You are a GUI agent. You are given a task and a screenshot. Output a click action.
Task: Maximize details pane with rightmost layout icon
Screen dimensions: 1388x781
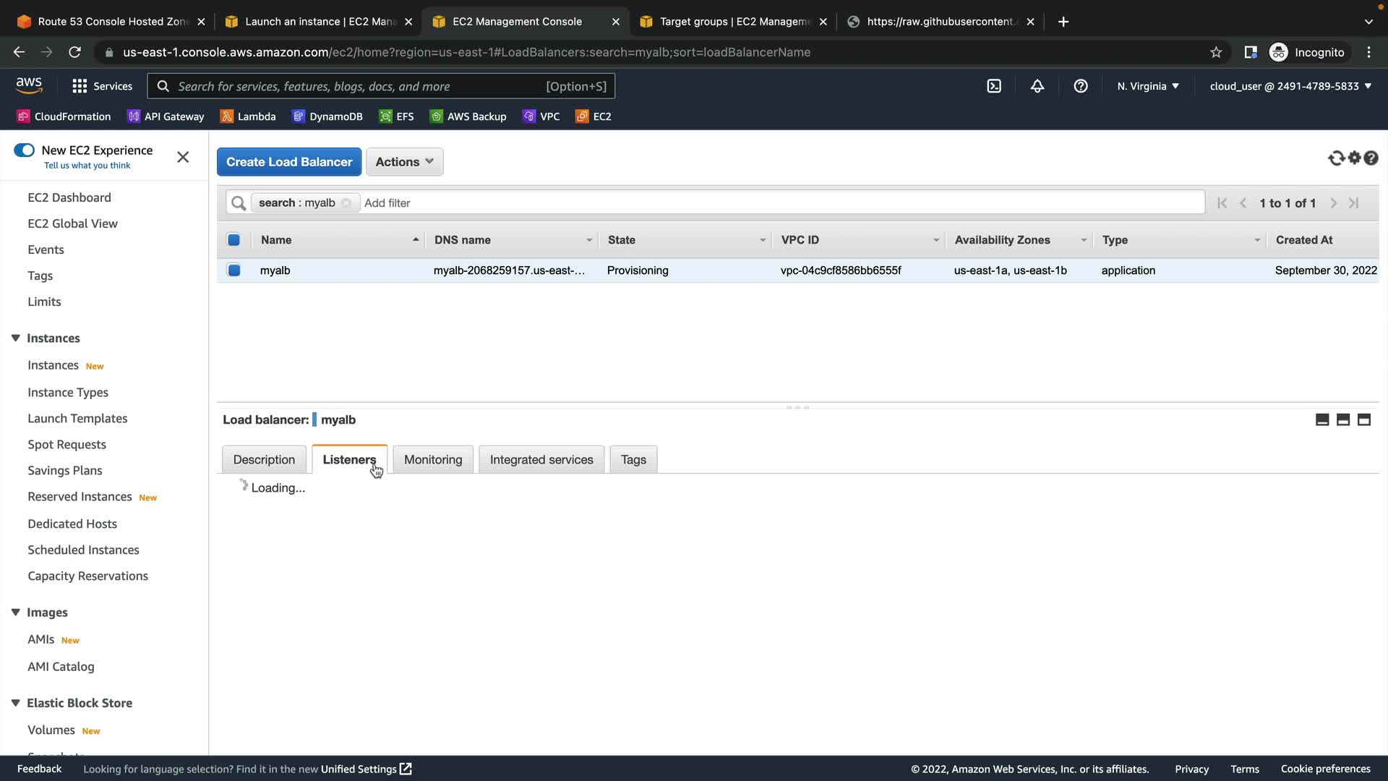[x=1364, y=420]
